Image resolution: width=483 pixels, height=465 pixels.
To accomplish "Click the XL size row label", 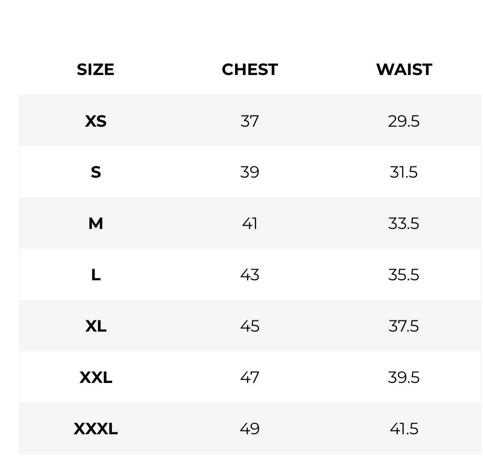I will (96, 326).
